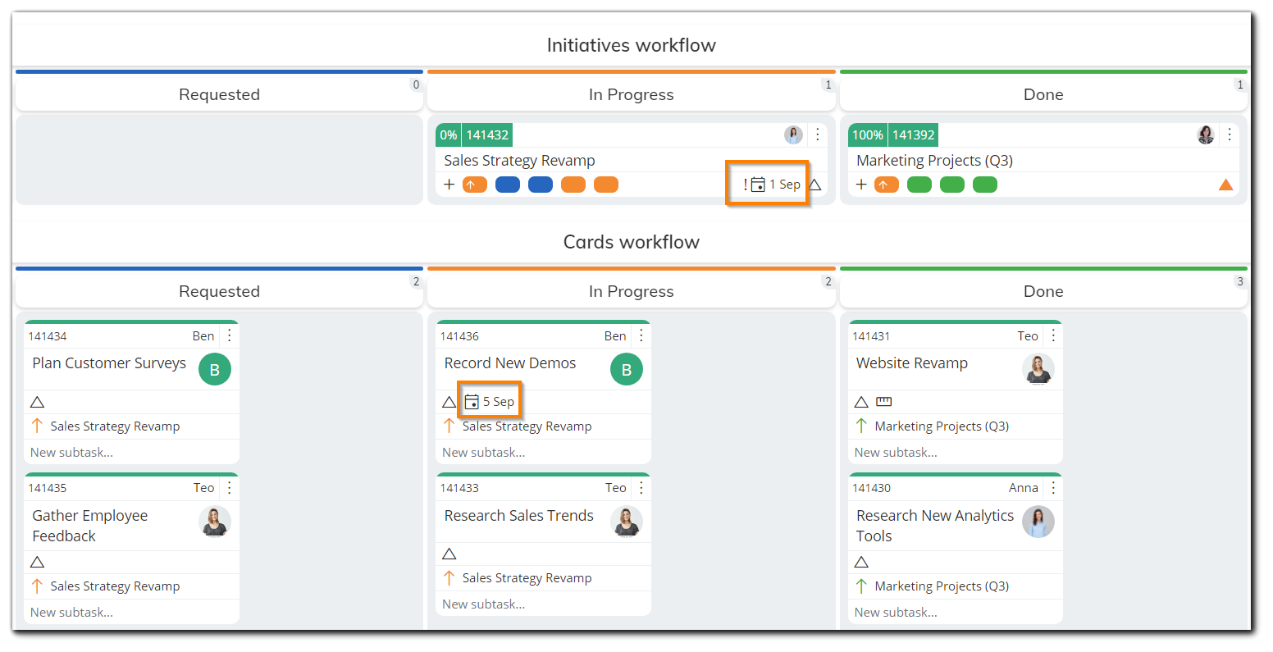This screenshot has height=652, width=1273.
Task: Click priority triangle icon on Research Sales Trends card
Action: (449, 554)
